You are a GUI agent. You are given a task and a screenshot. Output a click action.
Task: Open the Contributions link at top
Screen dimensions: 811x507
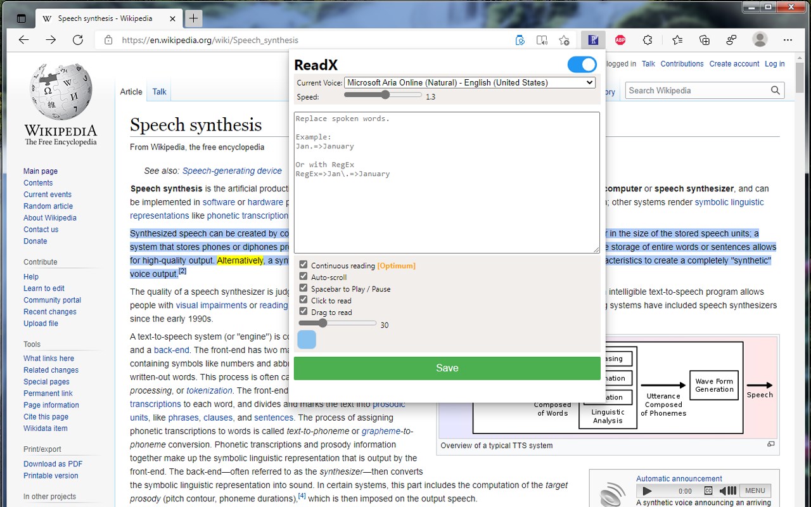(682, 64)
